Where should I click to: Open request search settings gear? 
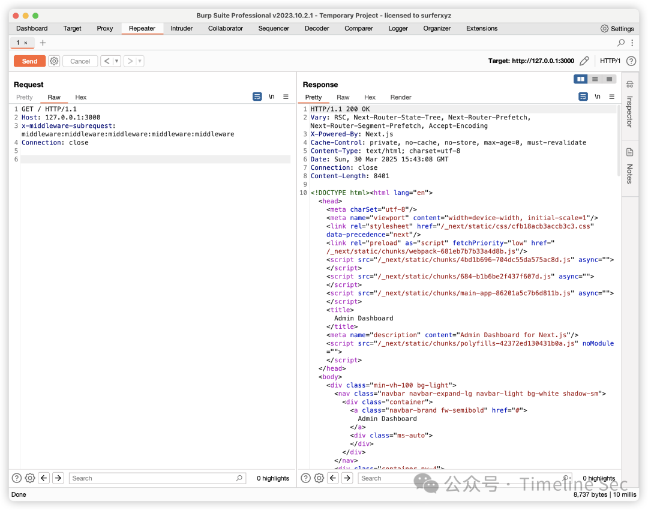tap(30, 478)
